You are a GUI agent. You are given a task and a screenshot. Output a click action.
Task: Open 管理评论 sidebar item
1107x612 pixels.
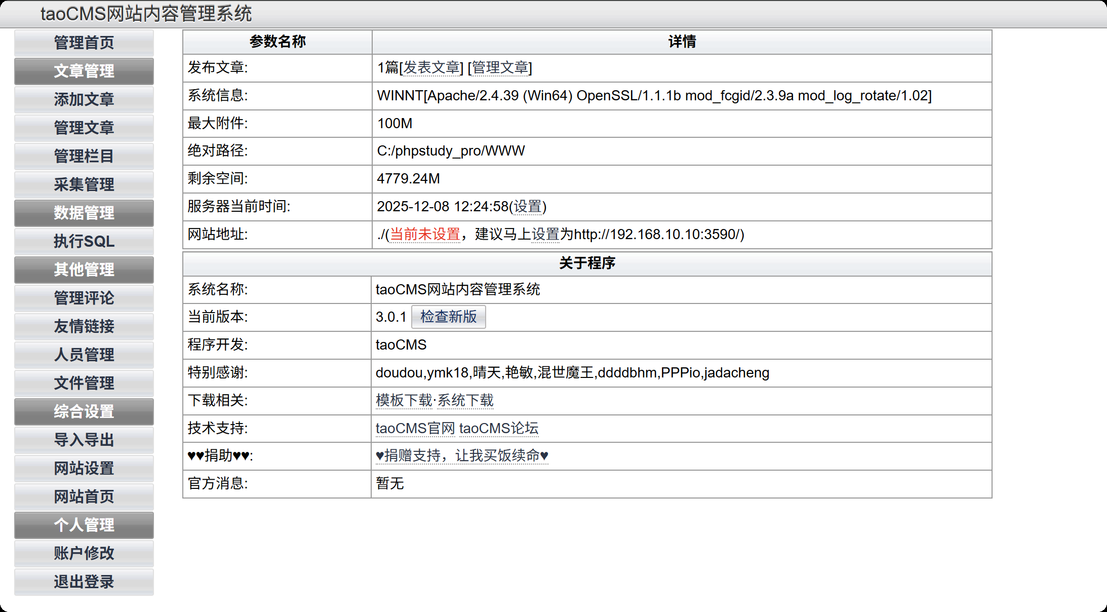84,298
